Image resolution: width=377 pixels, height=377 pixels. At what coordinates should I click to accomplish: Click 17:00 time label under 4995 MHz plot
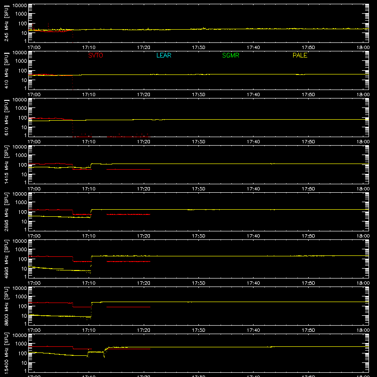34,283
